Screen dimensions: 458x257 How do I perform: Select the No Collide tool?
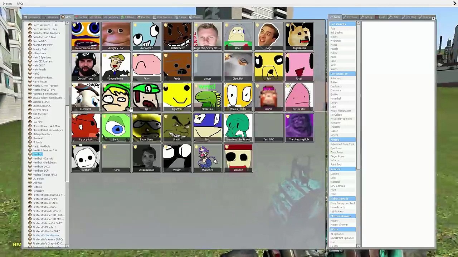[336, 115]
